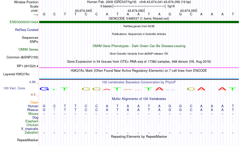Viewport: 239px width, 146px height.
Task: Click the 43,674,050 position marker
Action: [x=136, y=11]
